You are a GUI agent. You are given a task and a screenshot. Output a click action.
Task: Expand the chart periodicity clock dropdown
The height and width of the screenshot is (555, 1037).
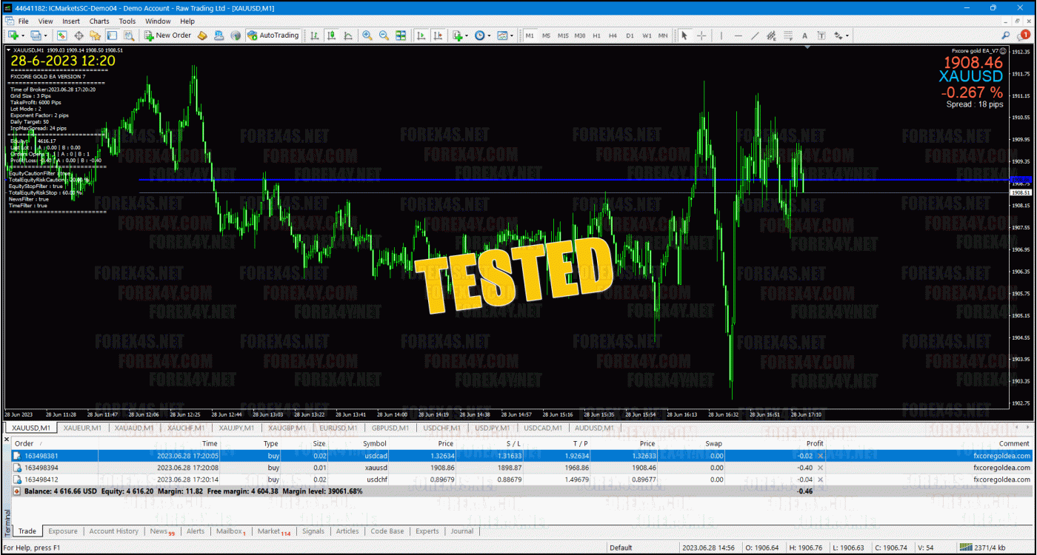coord(488,36)
